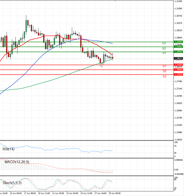The image size is (184, 196).
Task: Click the 1.30730 price axis value
Action: (178, 16)
